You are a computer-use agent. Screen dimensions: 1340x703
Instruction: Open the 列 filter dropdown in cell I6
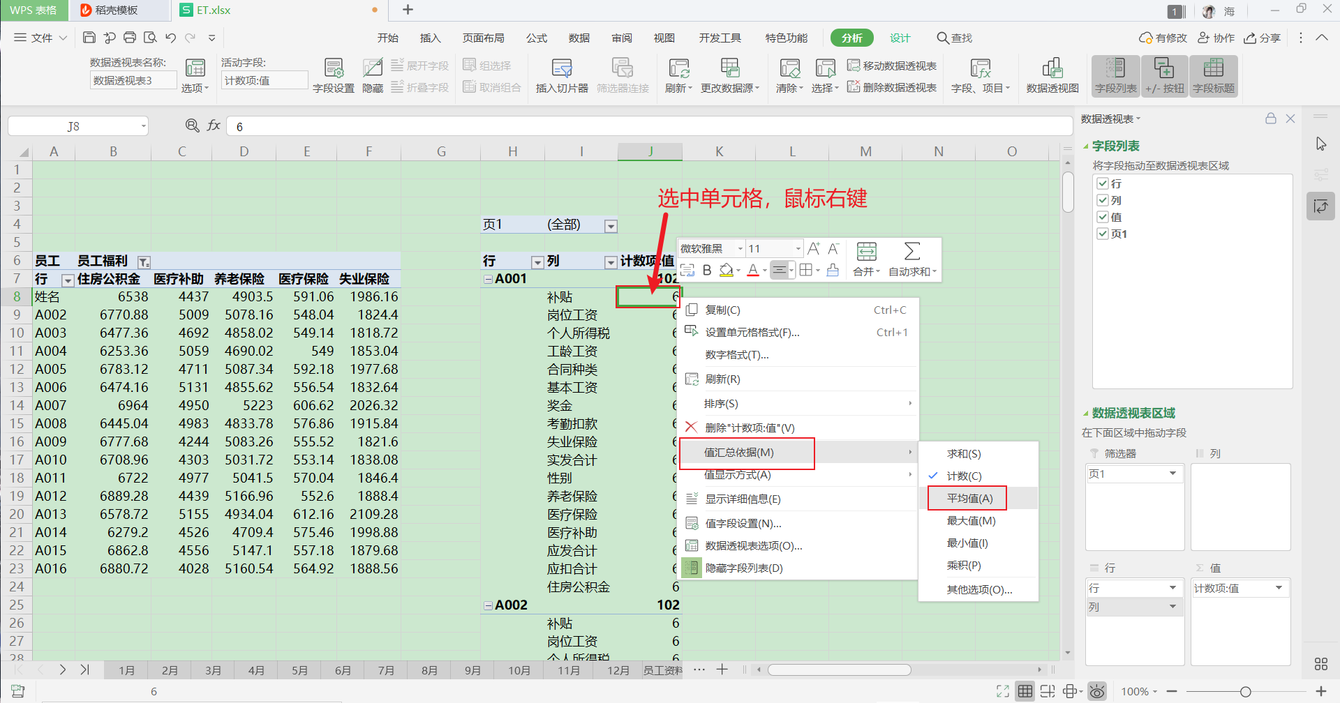pos(611,262)
